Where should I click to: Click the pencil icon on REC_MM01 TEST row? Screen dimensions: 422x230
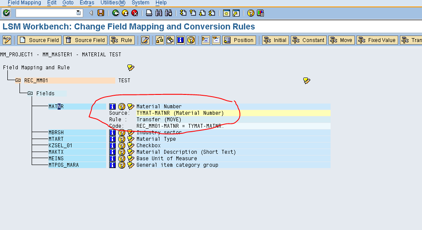click(x=307, y=81)
